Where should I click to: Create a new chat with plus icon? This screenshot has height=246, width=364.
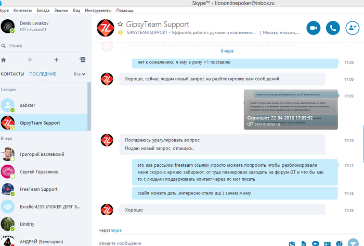[56, 60]
